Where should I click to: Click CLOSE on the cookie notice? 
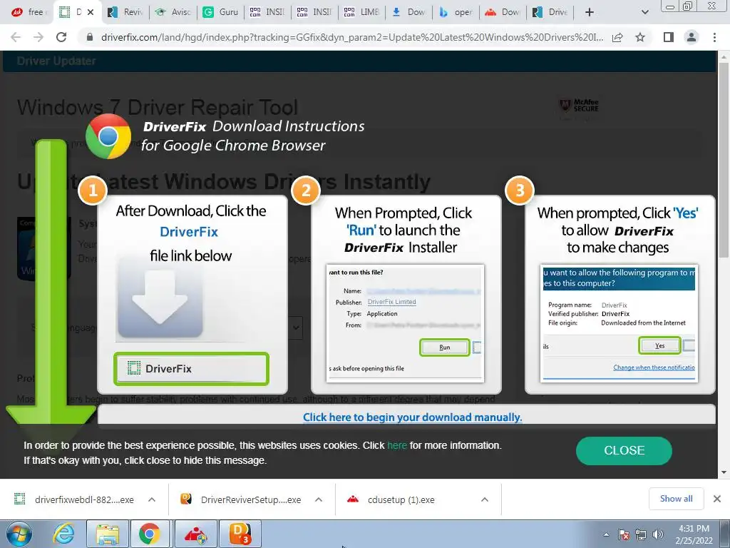(x=624, y=451)
